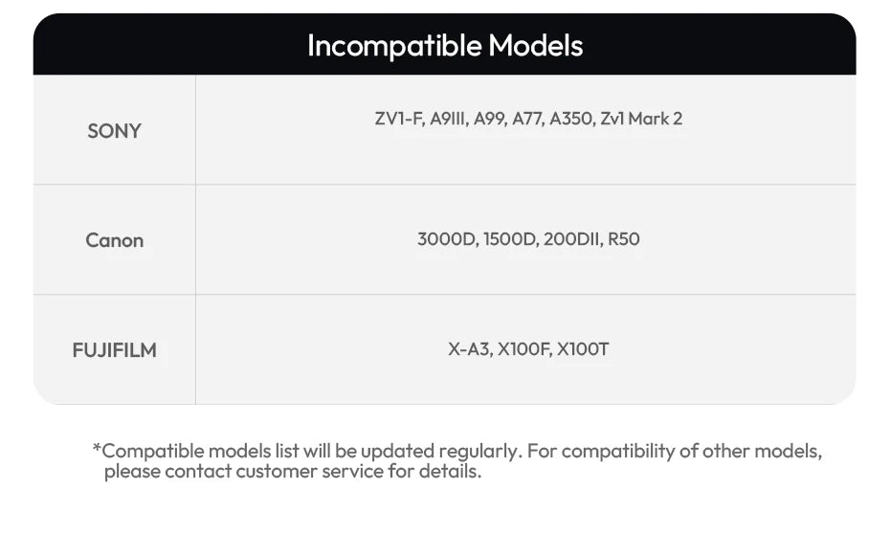Click the 3000D model in Canon row
This screenshot has height=533, width=890.
(x=446, y=239)
